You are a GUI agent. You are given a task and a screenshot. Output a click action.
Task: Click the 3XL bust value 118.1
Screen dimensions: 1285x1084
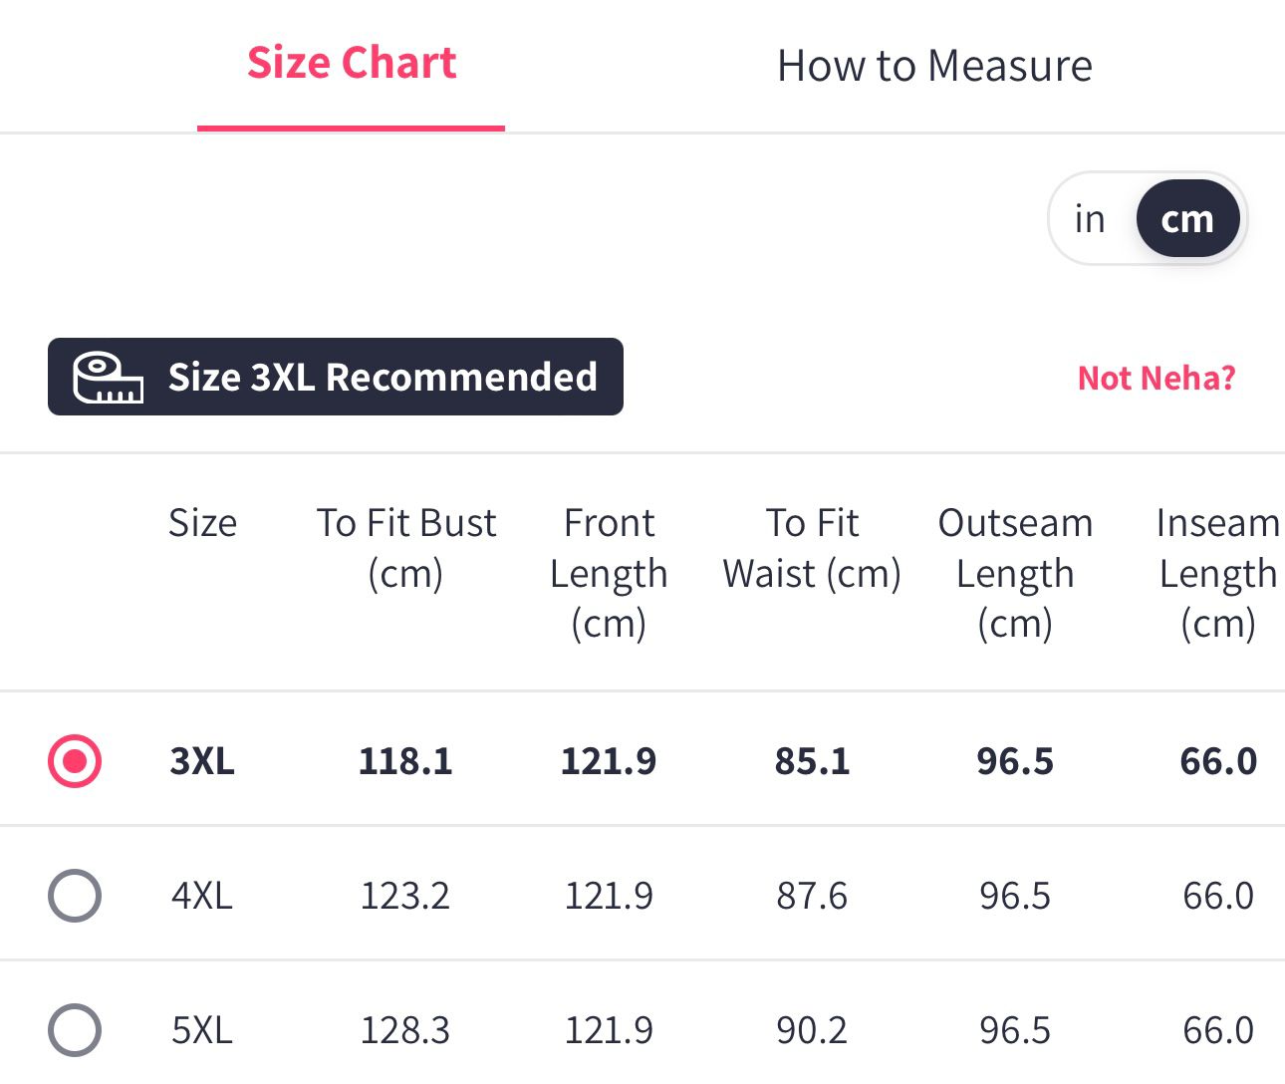click(x=405, y=762)
